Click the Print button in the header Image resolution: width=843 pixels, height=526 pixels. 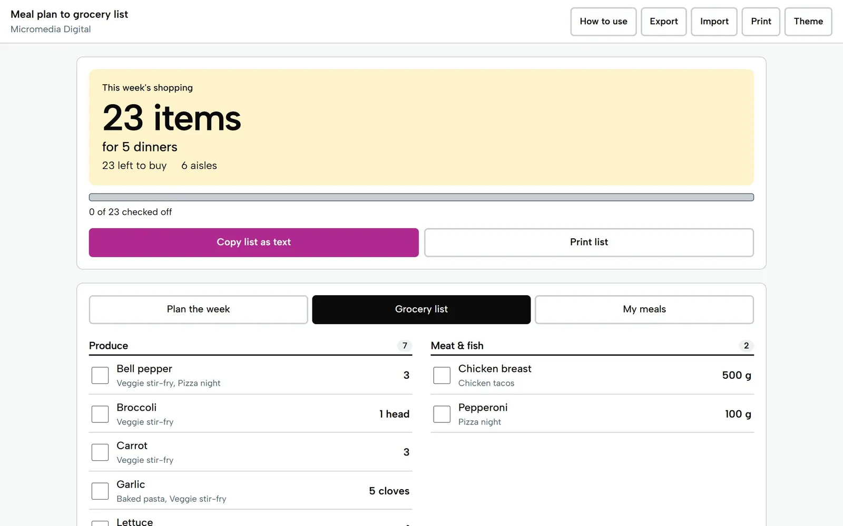[x=761, y=22]
